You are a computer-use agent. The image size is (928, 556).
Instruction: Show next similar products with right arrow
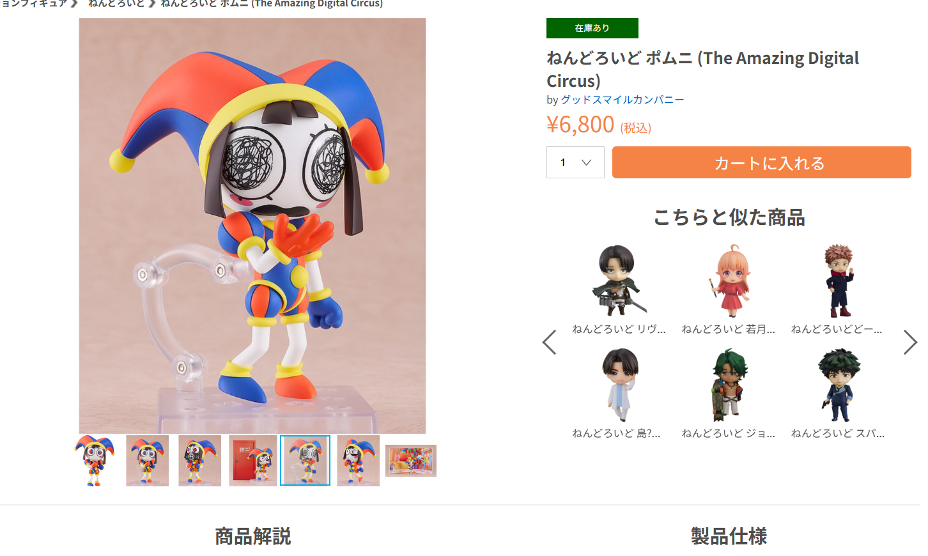coord(910,343)
